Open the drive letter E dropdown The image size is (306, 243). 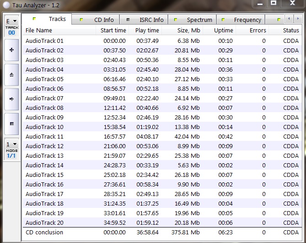click(11, 21)
